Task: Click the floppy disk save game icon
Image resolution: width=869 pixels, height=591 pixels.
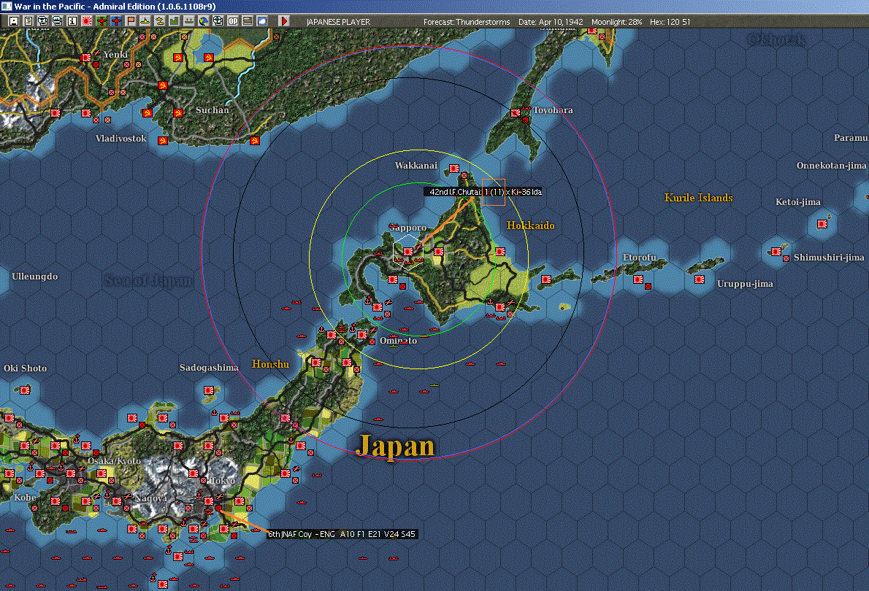Action: [x=14, y=21]
